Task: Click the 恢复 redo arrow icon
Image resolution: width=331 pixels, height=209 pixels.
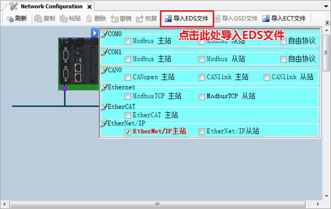Action: click(x=139, y=19)
